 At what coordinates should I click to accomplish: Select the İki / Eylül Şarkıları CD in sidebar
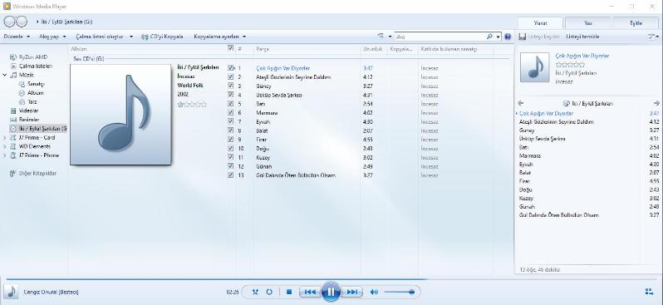(x=38, y=128)
